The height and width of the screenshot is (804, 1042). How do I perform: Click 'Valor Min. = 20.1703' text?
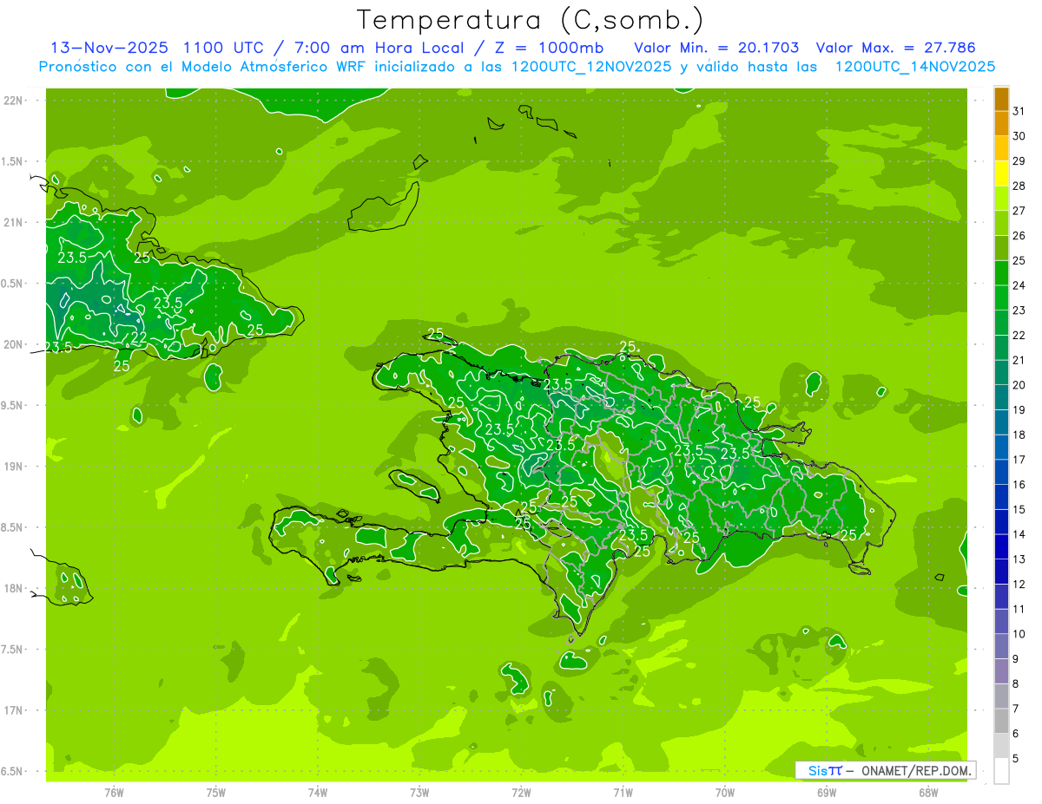(x=716, y=48)
